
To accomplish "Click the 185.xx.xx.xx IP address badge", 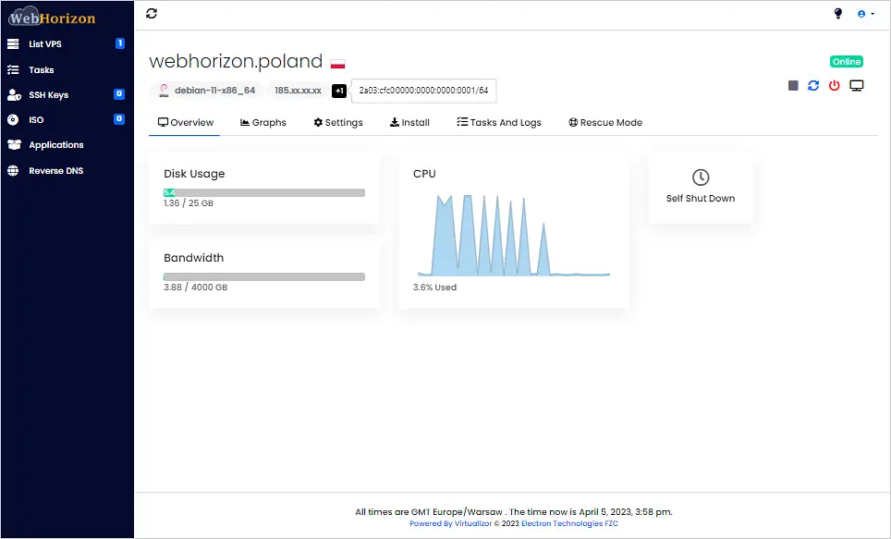I will coord(298,90).
